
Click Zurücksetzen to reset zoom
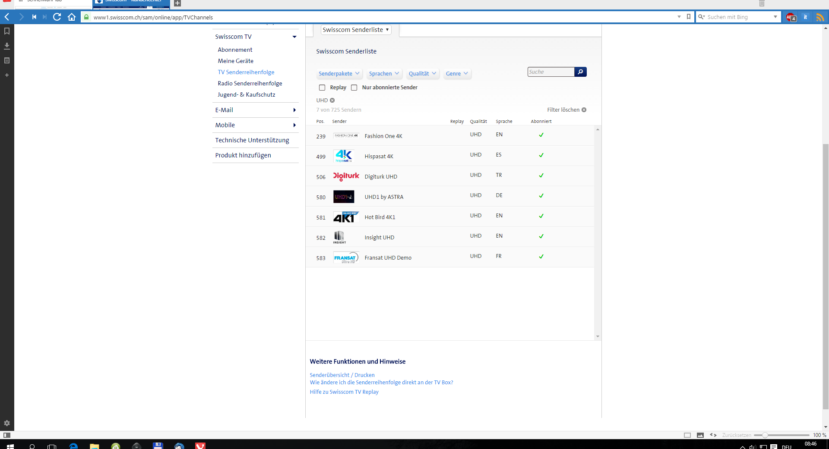tap(736, 435)
